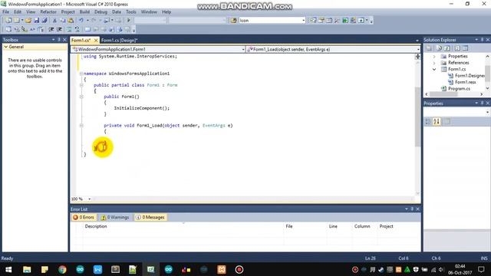Click the Undo arrow icon
This screenshot has height=276, width=491.
tap(81, 21)
